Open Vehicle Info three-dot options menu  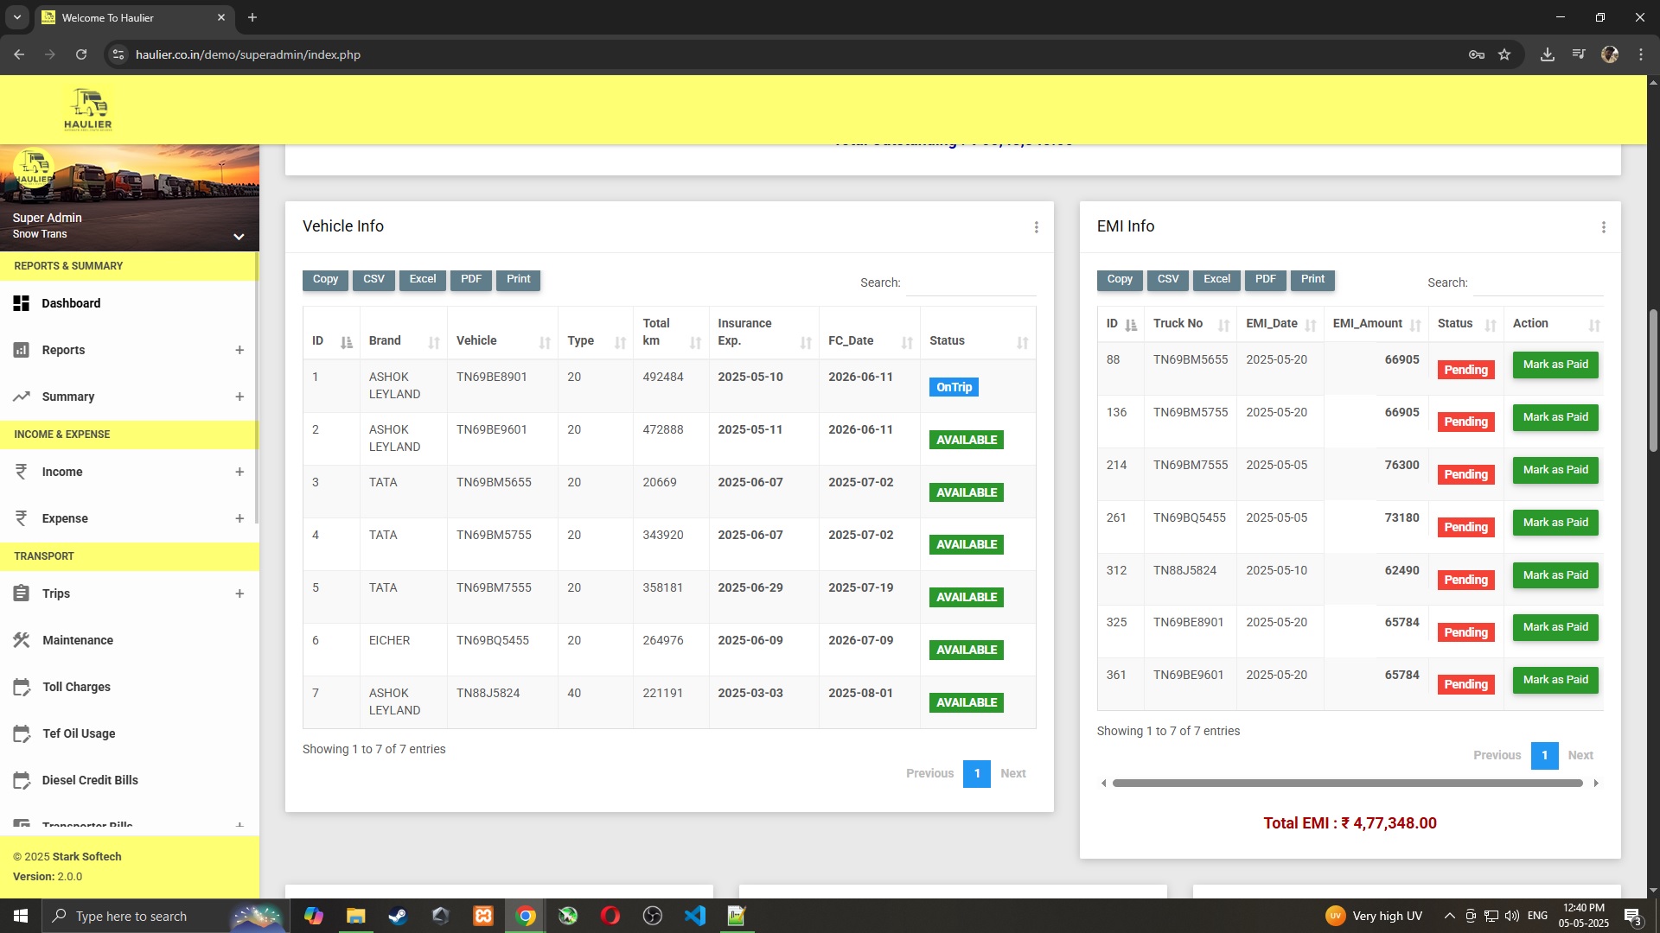point(1036,227)
